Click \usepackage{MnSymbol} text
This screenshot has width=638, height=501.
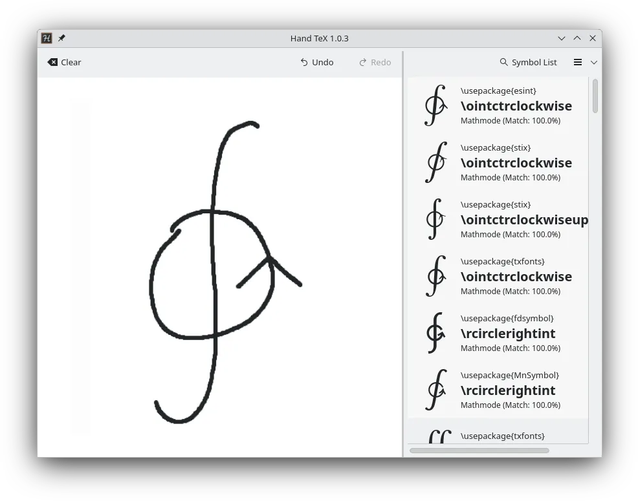[x=510, y=376]
